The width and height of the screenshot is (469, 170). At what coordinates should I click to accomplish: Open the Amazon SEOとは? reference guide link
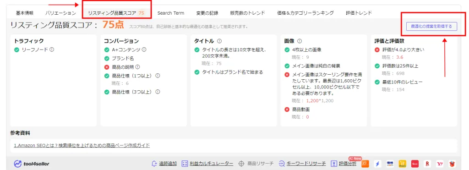(82, 145)
